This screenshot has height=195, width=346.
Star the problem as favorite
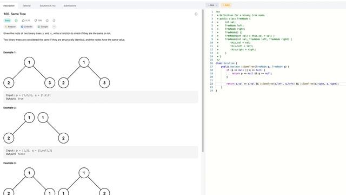pyautogui.click(x=47, y=21)
